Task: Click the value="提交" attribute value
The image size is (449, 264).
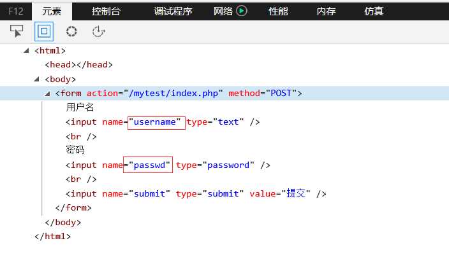Action: click(296, 194)
